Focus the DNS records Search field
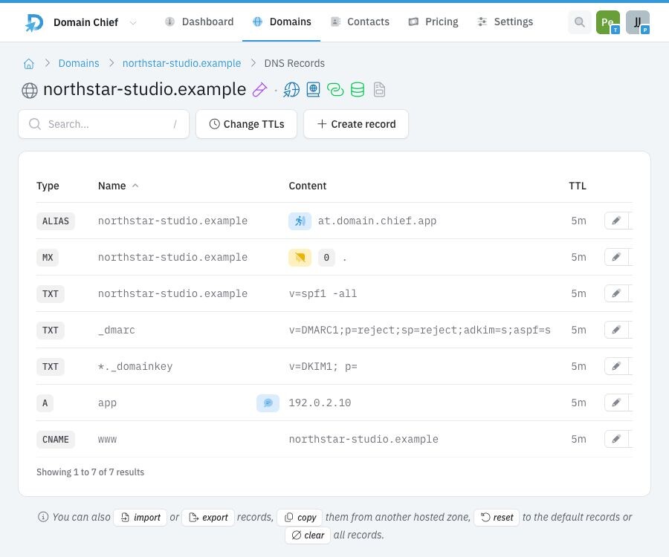 click(x=103, y=124)
